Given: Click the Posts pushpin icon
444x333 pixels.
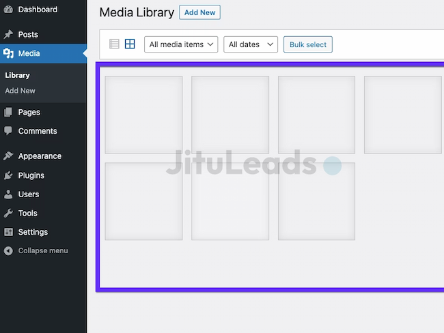Looking at the screenshot, I should 8,34.
